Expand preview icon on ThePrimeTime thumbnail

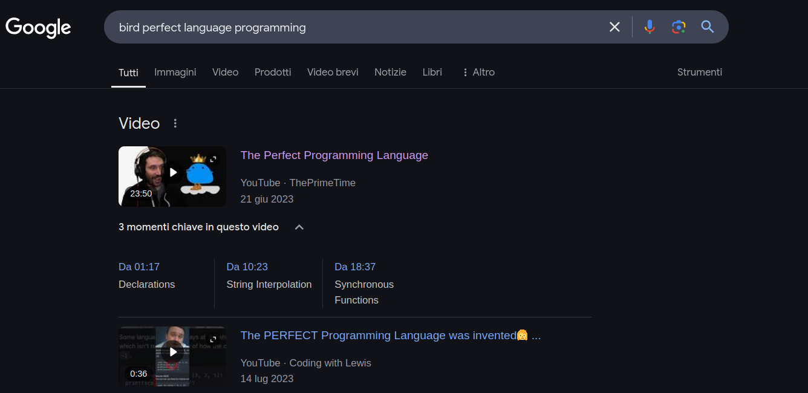pos(213,159)
